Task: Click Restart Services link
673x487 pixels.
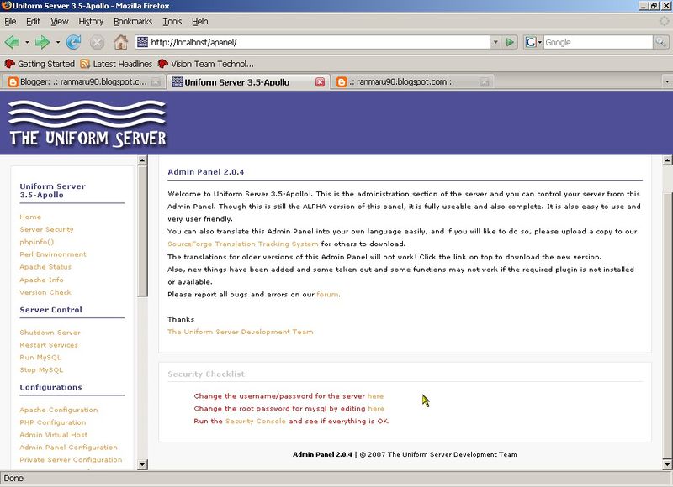Action: click(49, 345)
